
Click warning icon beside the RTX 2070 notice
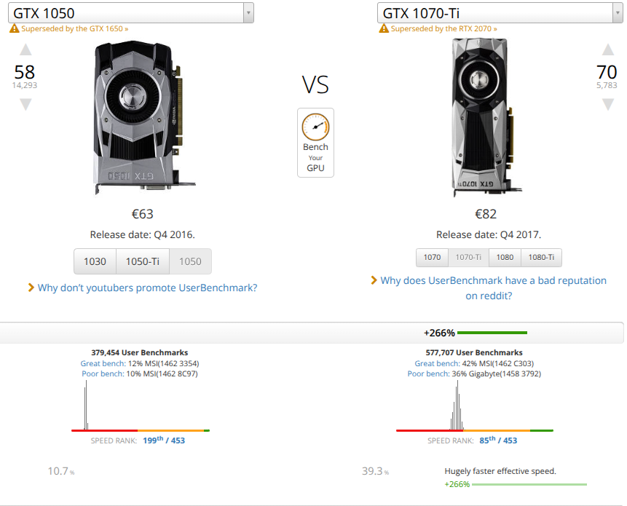[x=383, y=28]
